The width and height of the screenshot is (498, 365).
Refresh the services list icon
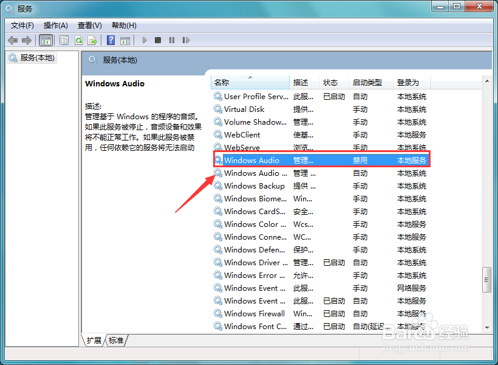[x=78, y=40]
